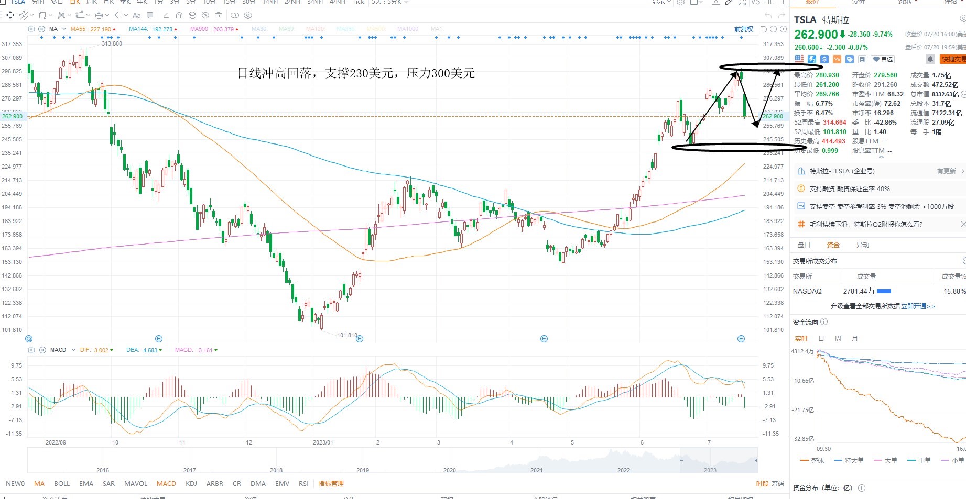
Task: Add a comment bubble annotation
Action: click(x=150, y=15)
